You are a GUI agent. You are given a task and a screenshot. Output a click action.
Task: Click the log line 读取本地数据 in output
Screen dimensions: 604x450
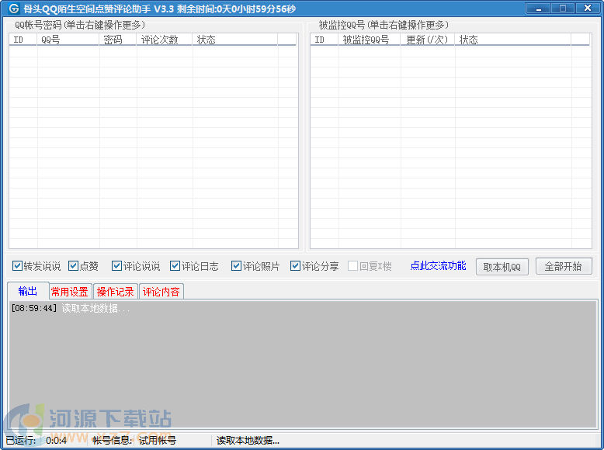coord(71,308)
